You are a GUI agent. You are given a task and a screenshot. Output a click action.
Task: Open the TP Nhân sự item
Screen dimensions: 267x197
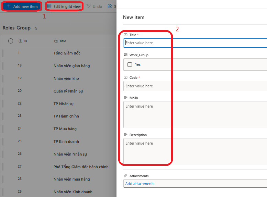[x=64, y=104]
